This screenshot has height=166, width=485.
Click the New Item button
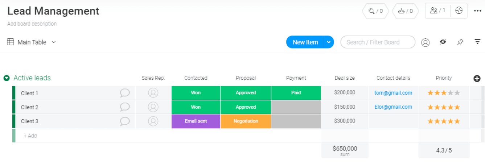pos(305,42)
